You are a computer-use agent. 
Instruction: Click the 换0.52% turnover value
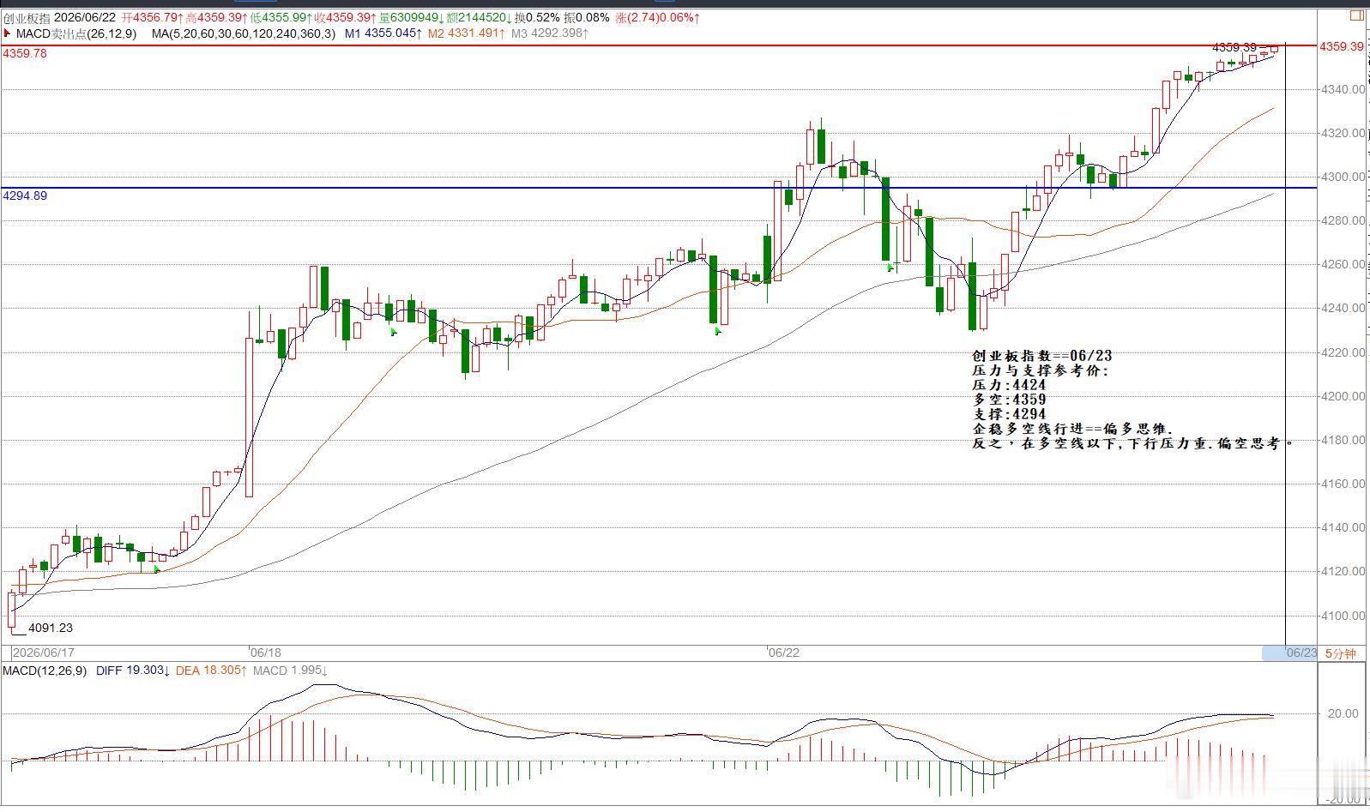[x=537, y=17]
